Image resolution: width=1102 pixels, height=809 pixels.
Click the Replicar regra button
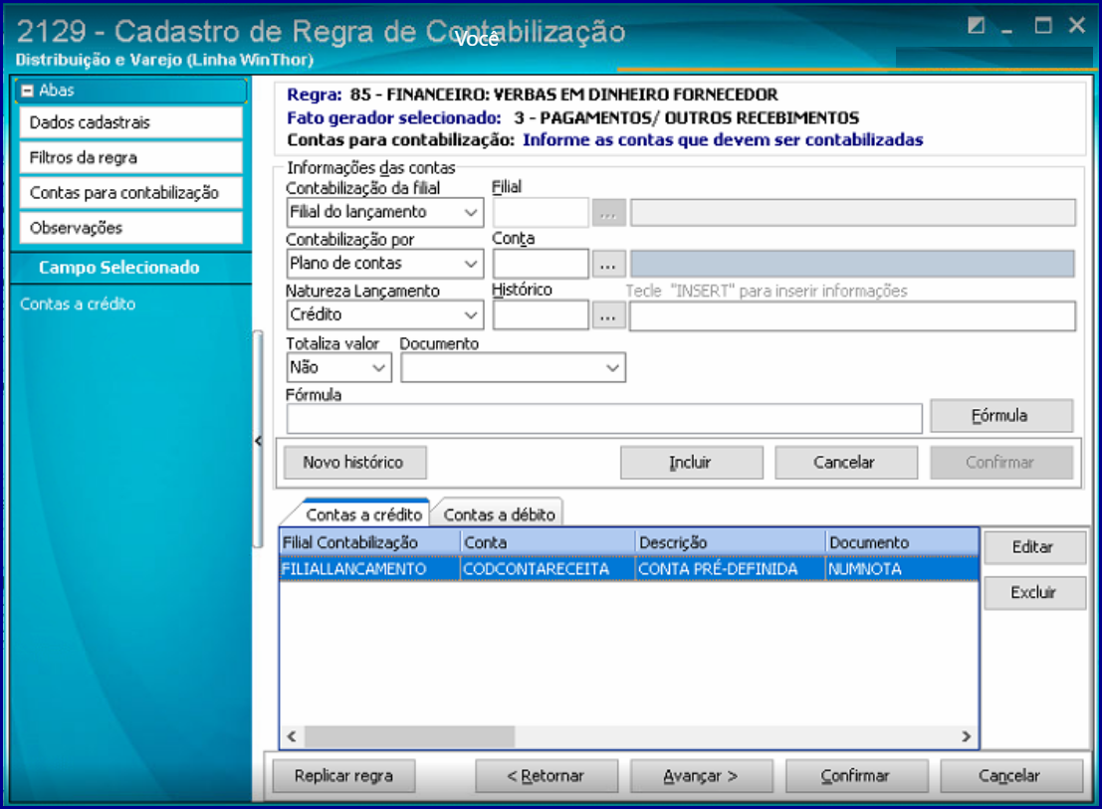(343, 776)
